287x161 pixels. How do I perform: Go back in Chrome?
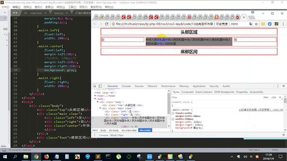tap(95, 24)
